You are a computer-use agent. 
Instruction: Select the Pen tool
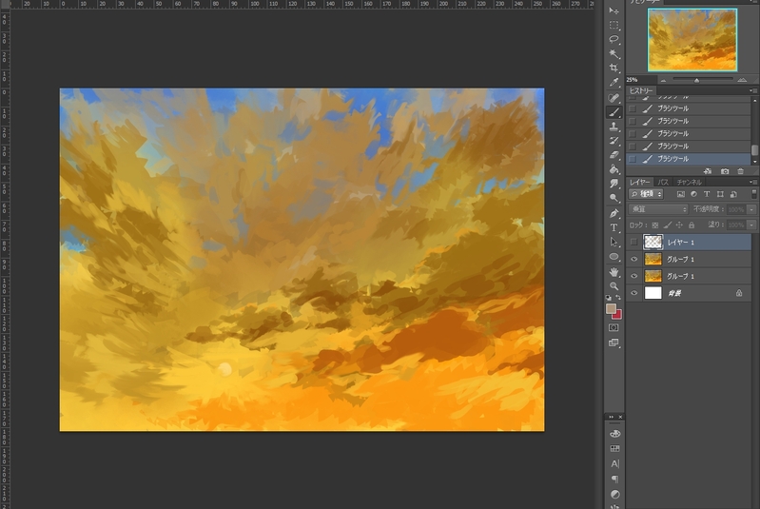click(x=614, y=213)
